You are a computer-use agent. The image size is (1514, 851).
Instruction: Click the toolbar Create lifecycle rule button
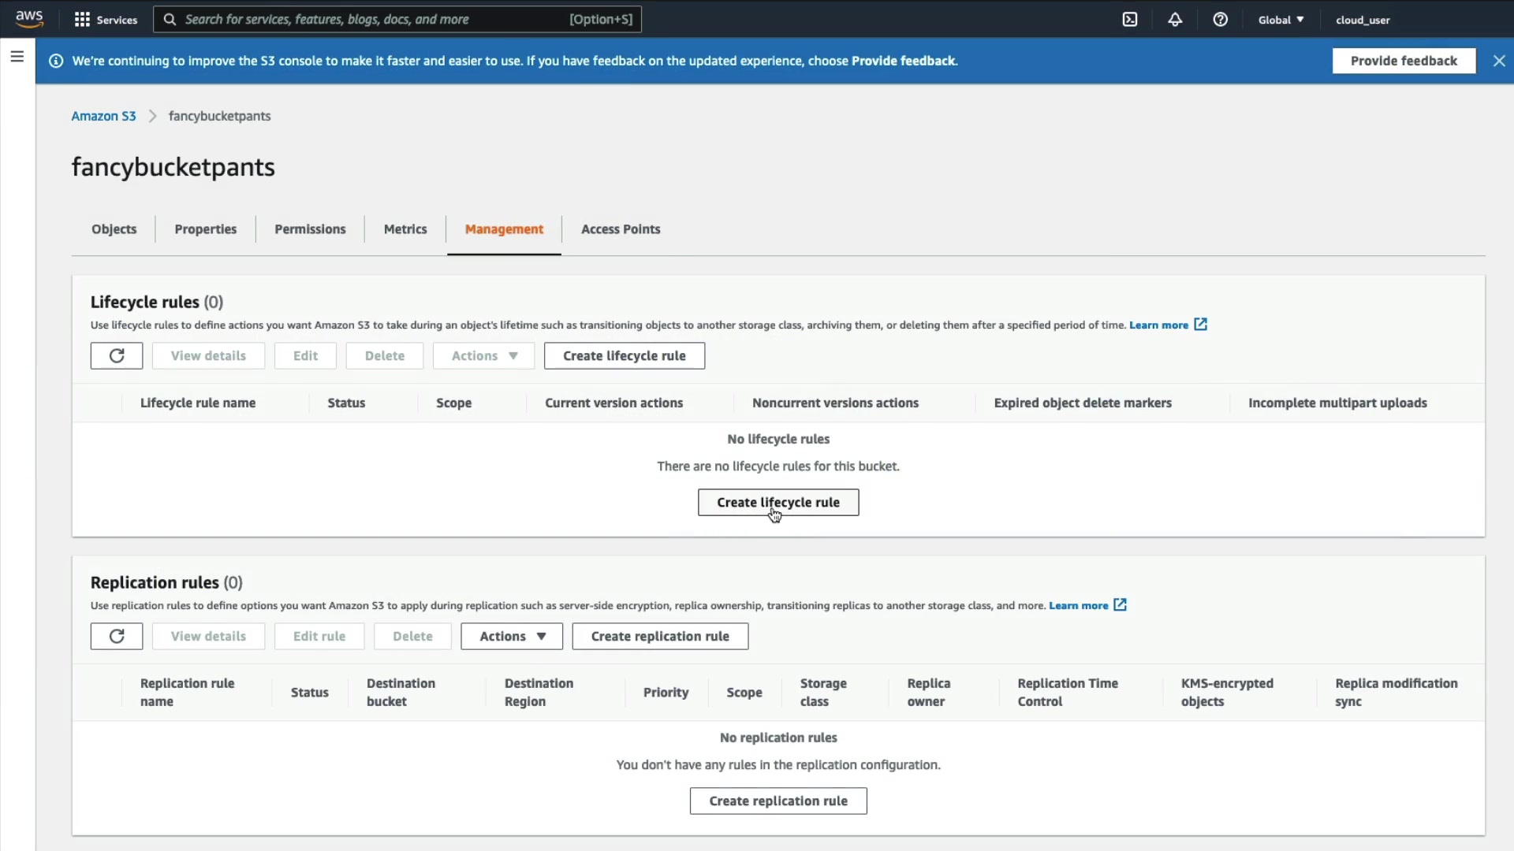[624, 356]
